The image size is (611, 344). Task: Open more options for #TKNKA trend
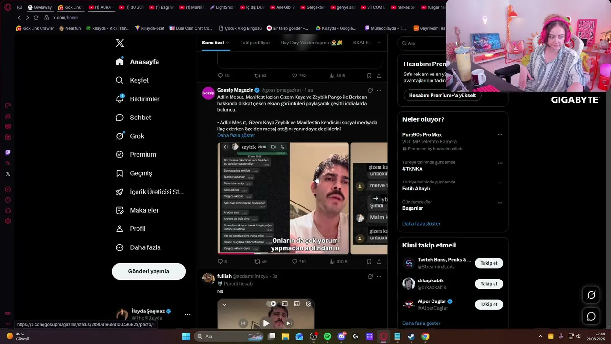pyautogui.click(x=500, y=163)
